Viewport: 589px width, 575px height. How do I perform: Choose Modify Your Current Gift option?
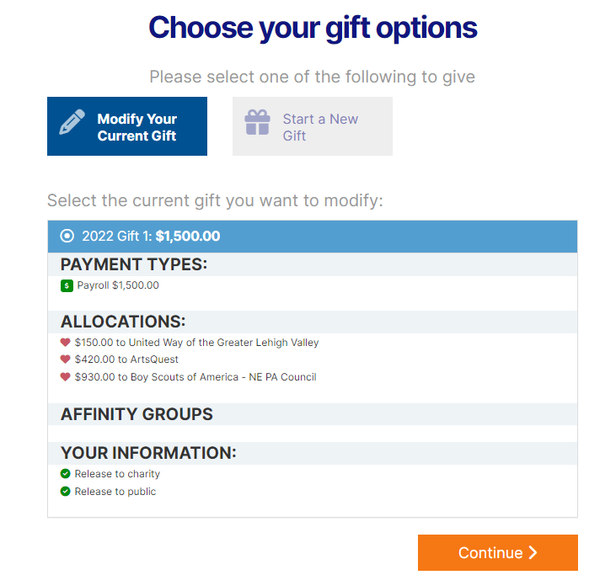127,126
